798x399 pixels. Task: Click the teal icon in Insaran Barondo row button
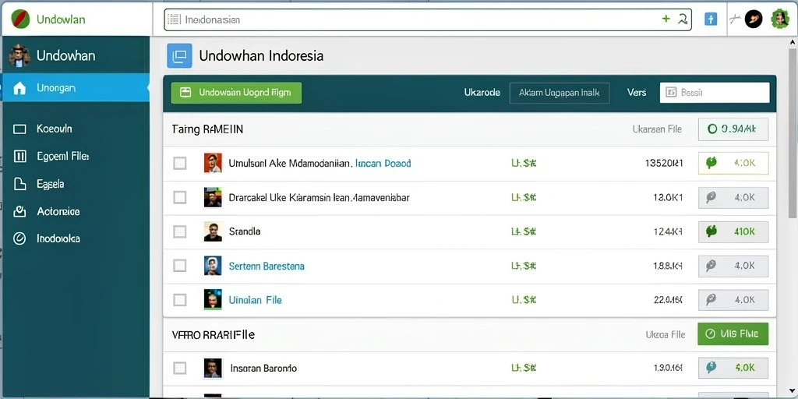(x=711, y=367)
